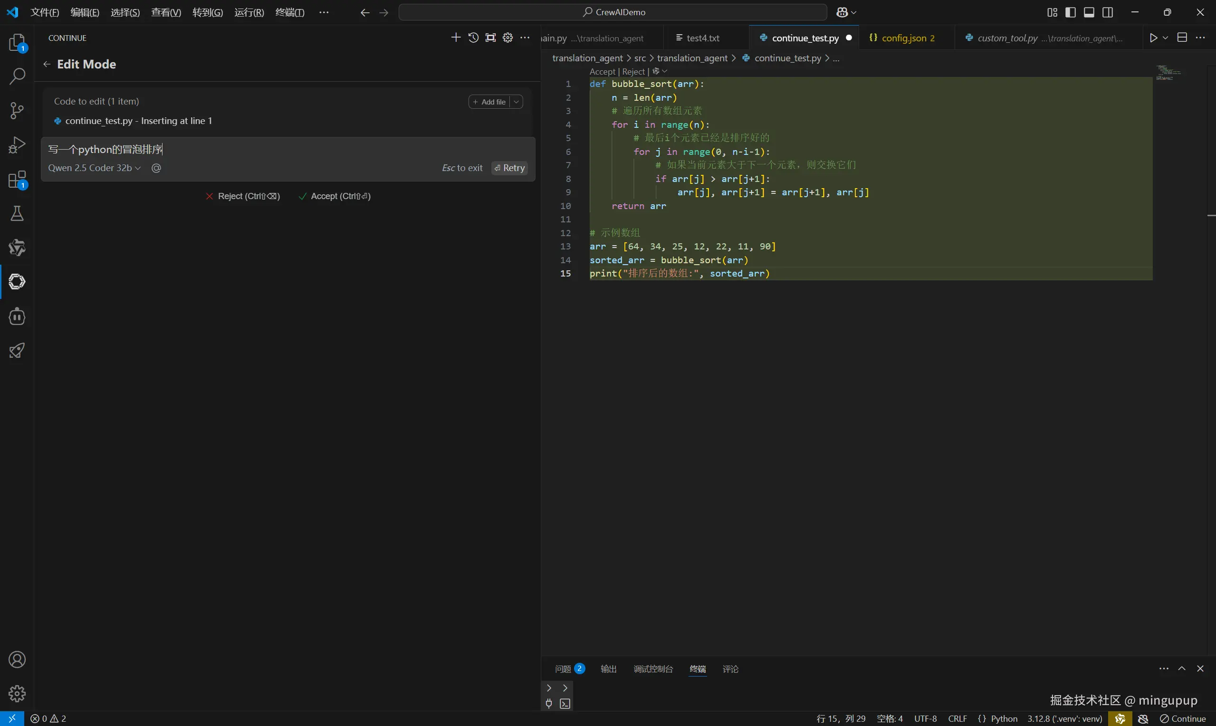Image resolution: width=1216 pixels, height=726 pixels.
Task: Open the Add file dropdown arrow
Action: tap(516, 102)
